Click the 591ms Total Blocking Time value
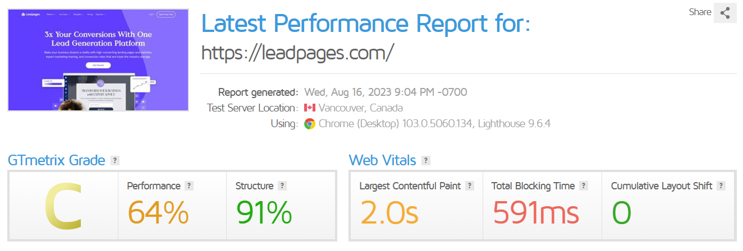 pos(535,213)
